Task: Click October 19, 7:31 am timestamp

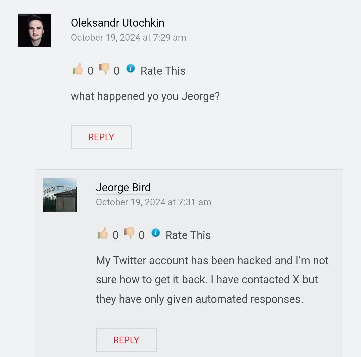Action: tap(153, 202)
